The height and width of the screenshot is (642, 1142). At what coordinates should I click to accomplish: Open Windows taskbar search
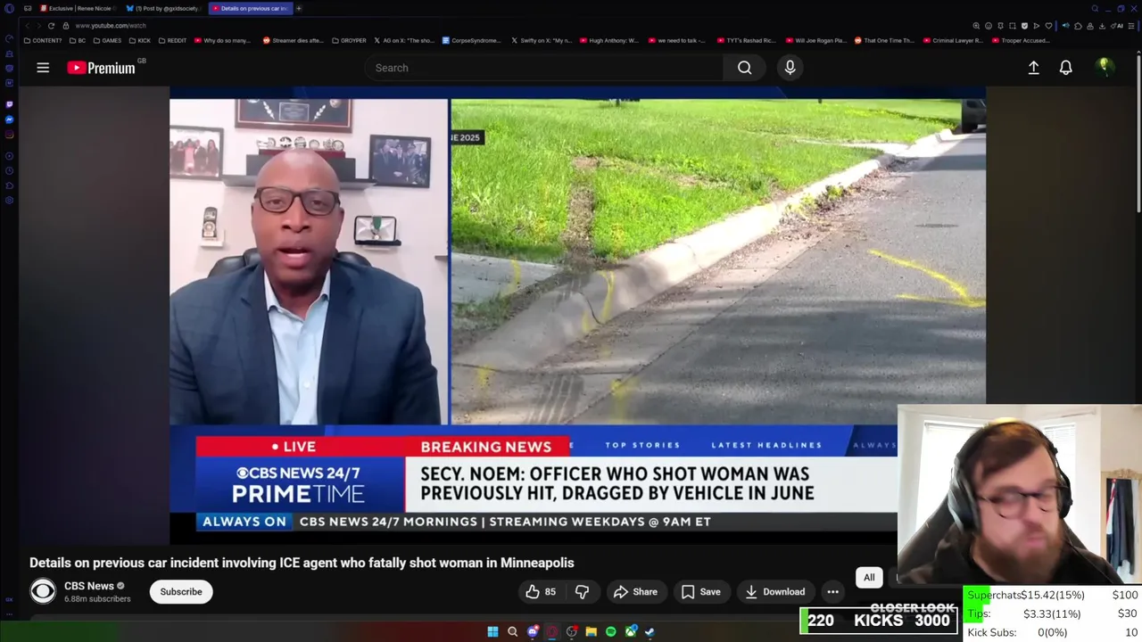(x=512, y=631)
